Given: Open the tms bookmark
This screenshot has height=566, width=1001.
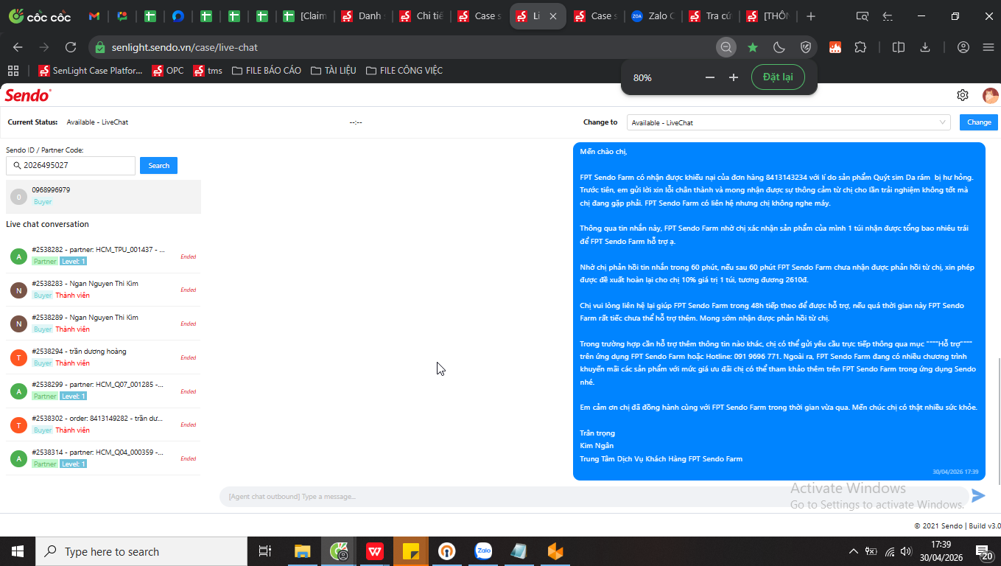Looking at the screenshot, I should click(208, 71).
